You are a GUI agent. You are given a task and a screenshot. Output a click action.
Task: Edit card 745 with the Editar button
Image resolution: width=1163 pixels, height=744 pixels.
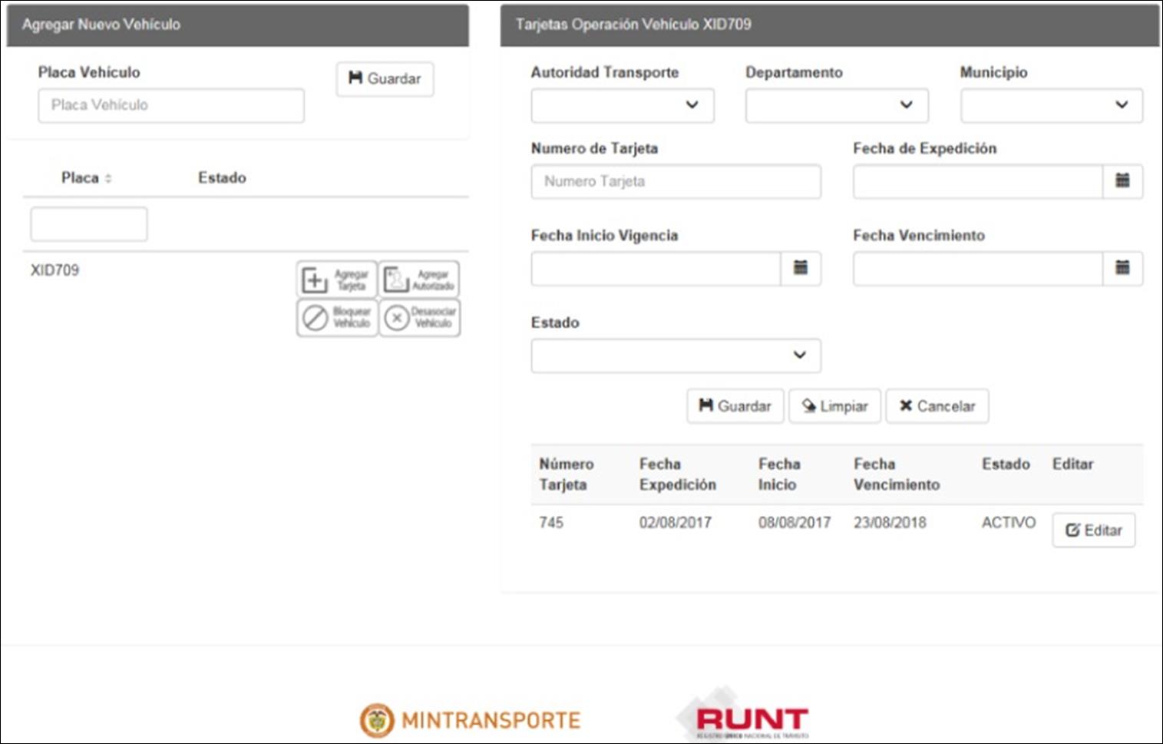point(1093,531)
